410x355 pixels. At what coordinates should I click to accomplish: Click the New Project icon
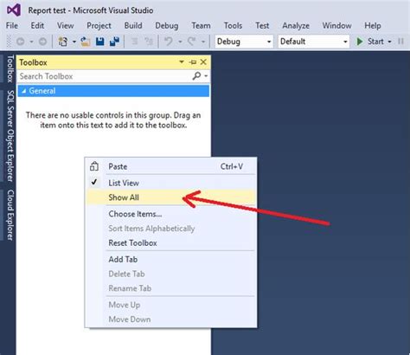63,42
